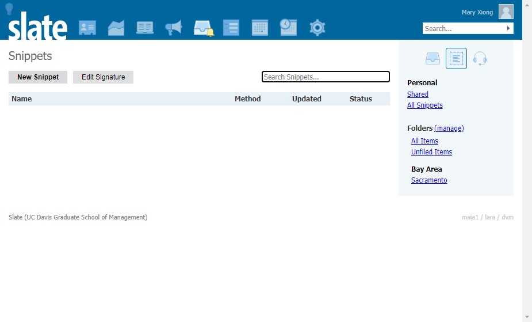Click the Edit Signature button
This screenshot has width=532, height=322.
point(103,77)
